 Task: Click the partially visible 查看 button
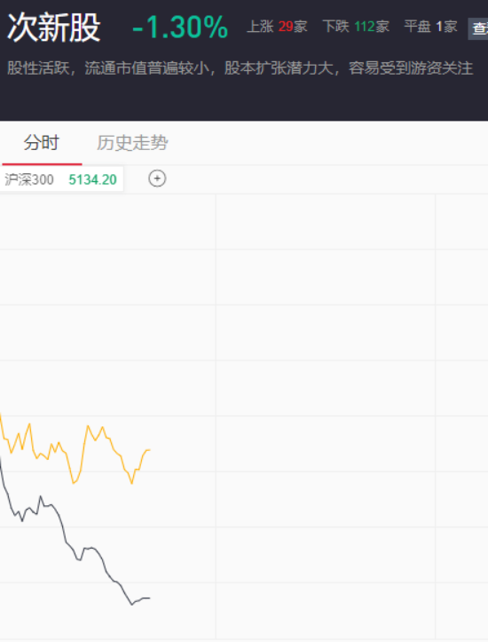(x=478, y=28)
